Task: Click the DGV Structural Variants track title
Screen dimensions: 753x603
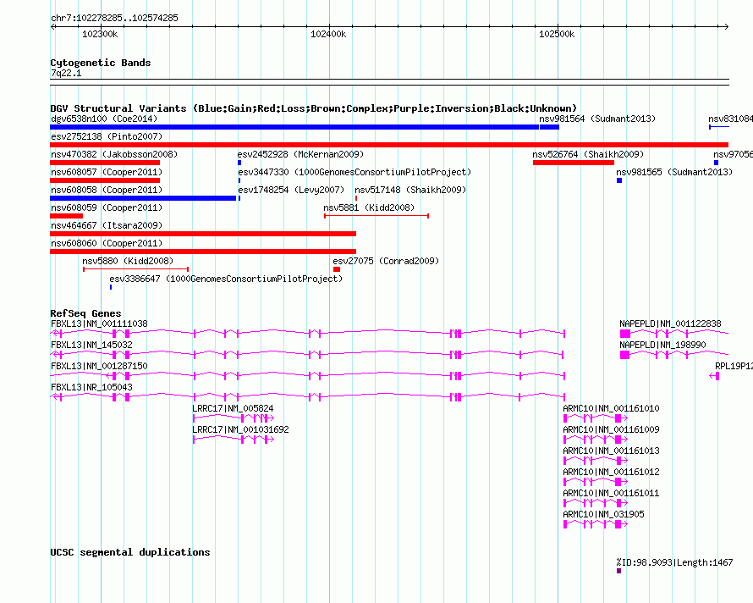Action: click(314, 108)
